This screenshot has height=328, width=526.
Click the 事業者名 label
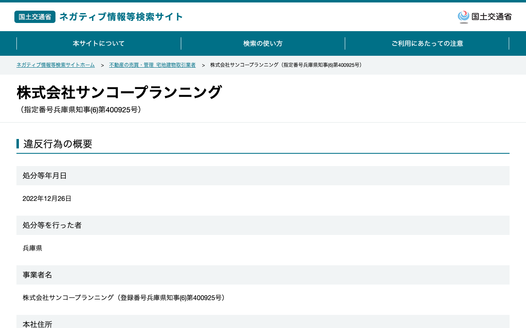pyautogui.click(x=37, y=275)
